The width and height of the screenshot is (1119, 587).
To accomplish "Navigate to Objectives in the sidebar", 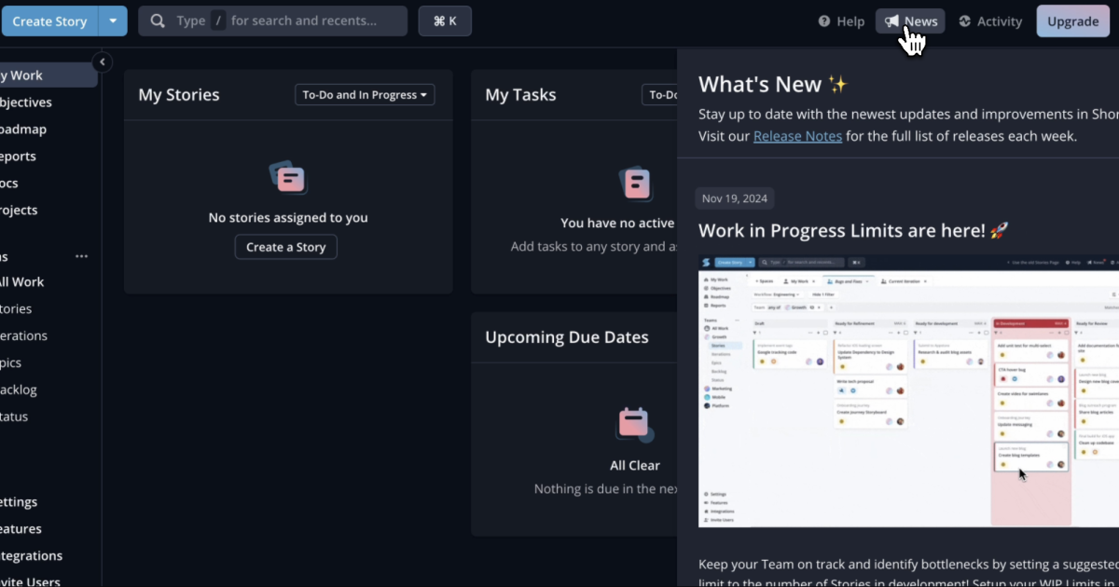I will click(22, 102).
